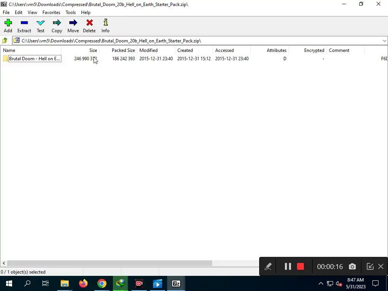Open the View menu
388x291 pixels.
click(33, 13)
